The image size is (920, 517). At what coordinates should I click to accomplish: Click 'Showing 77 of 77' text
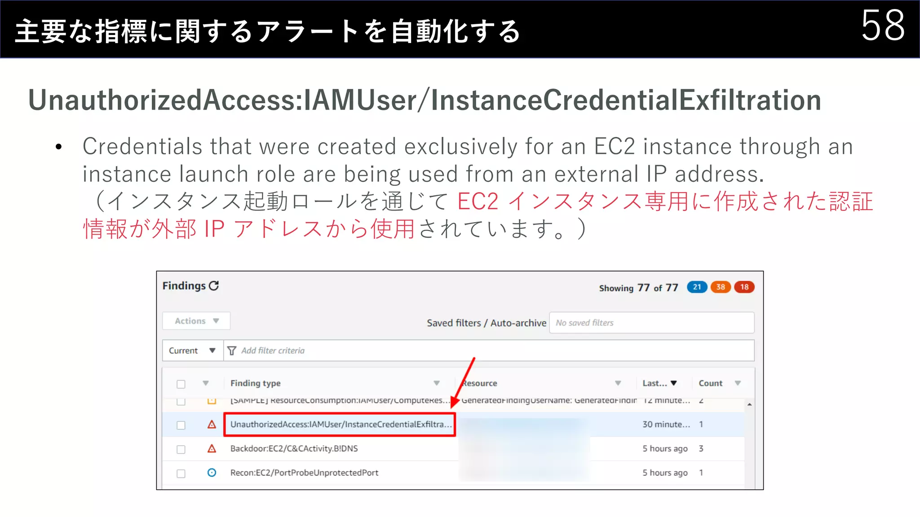pyautogui.click(x=638, y=288)
